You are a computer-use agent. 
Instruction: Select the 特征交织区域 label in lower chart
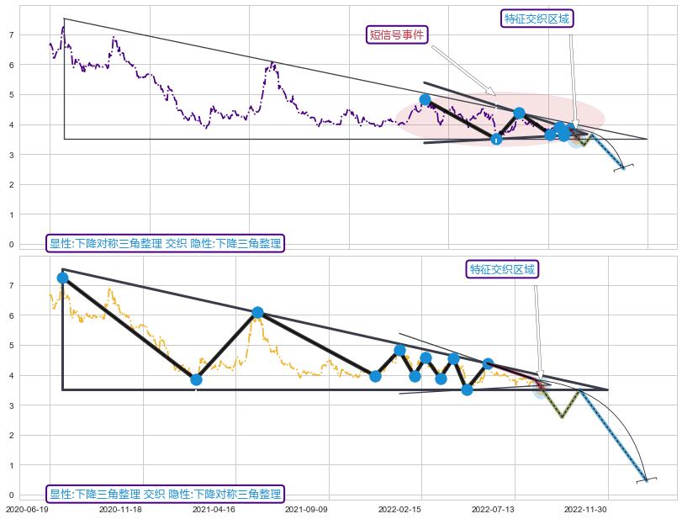point(502,269)
